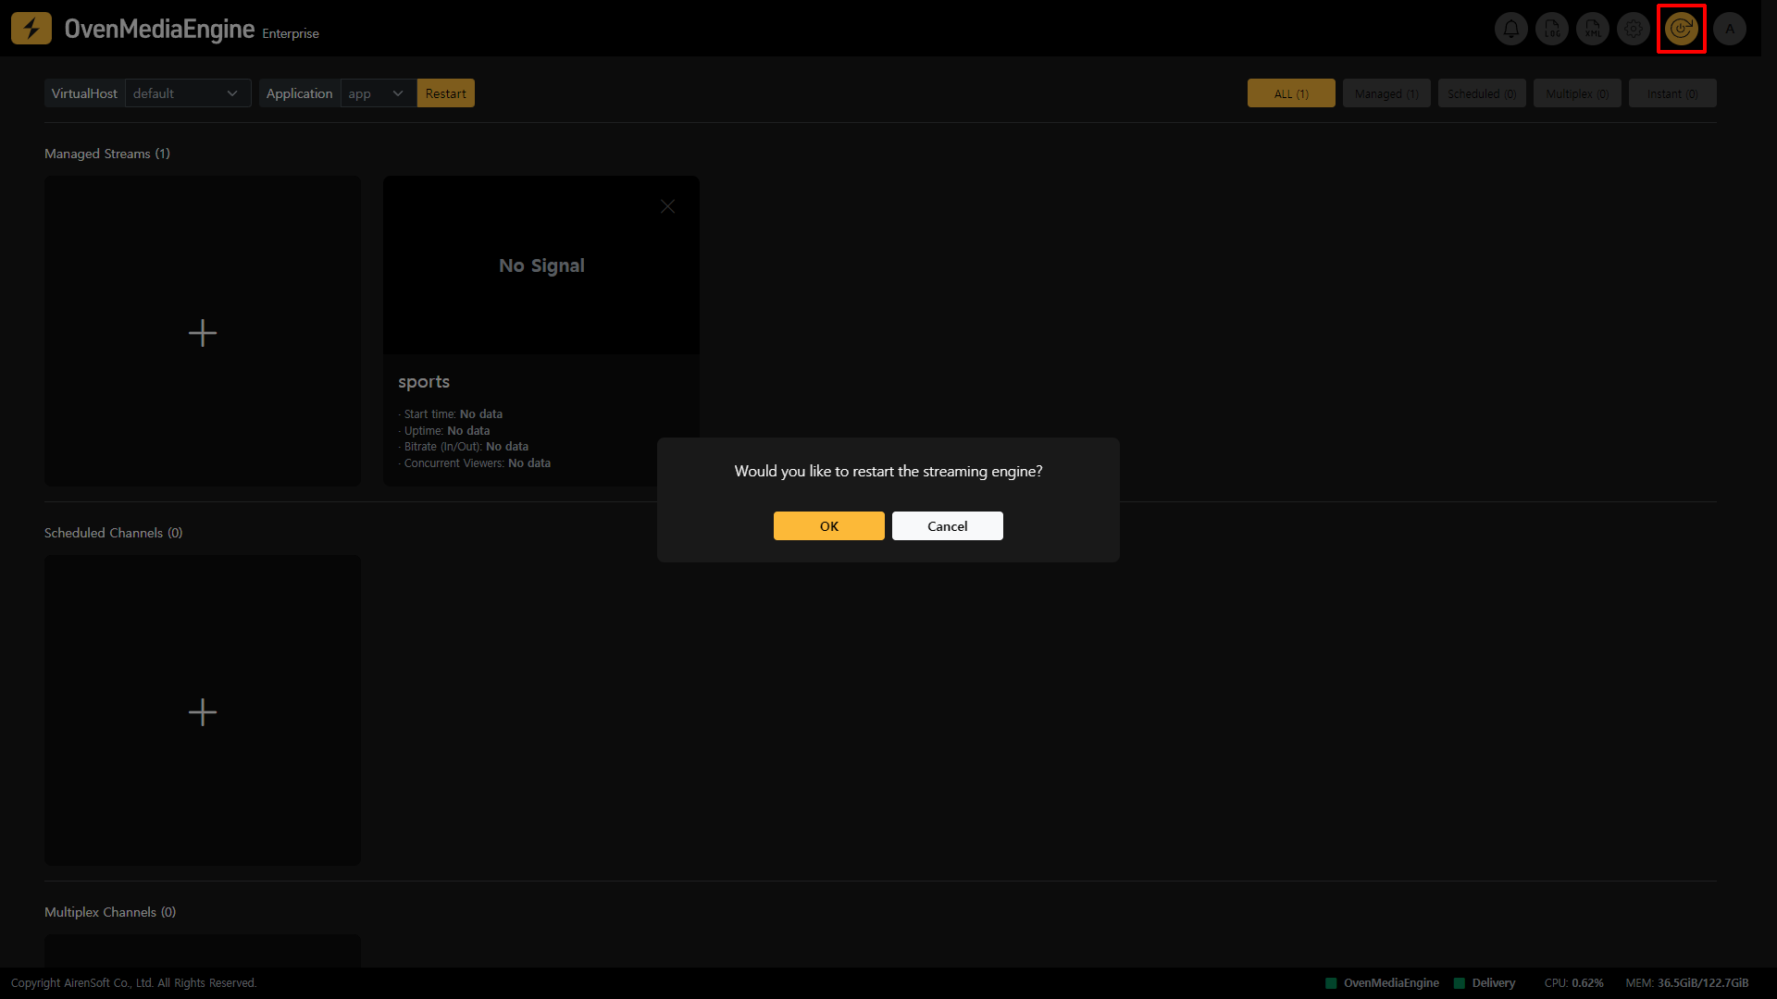Remove the sports stream with X icon
The height and width of the screenshot is (999, 1777).
click(667, 206)
